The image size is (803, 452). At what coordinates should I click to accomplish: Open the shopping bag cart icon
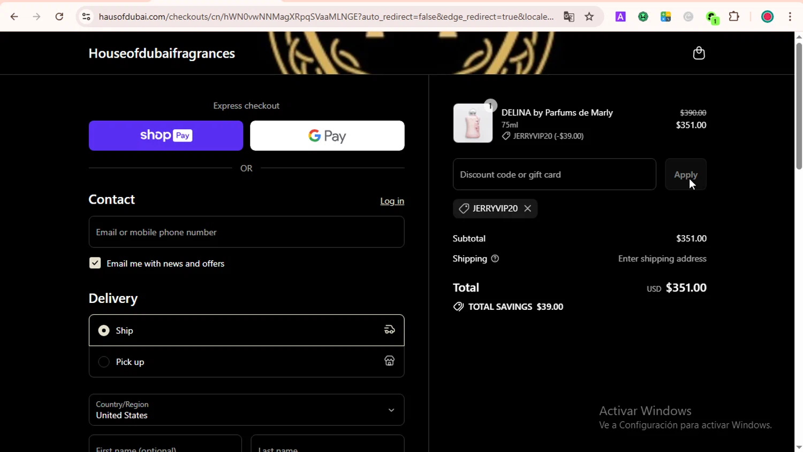point(699,53)
